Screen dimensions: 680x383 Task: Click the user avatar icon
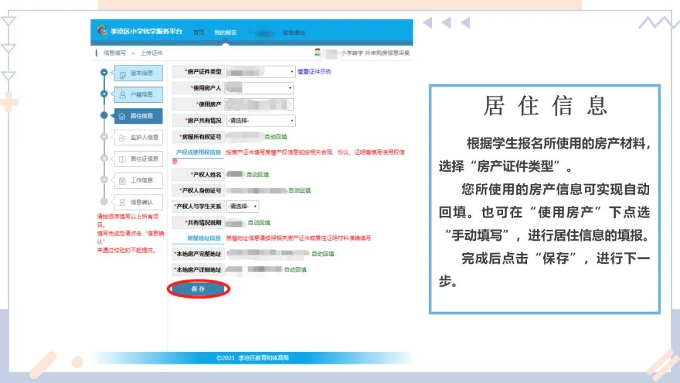click(250, 32)
